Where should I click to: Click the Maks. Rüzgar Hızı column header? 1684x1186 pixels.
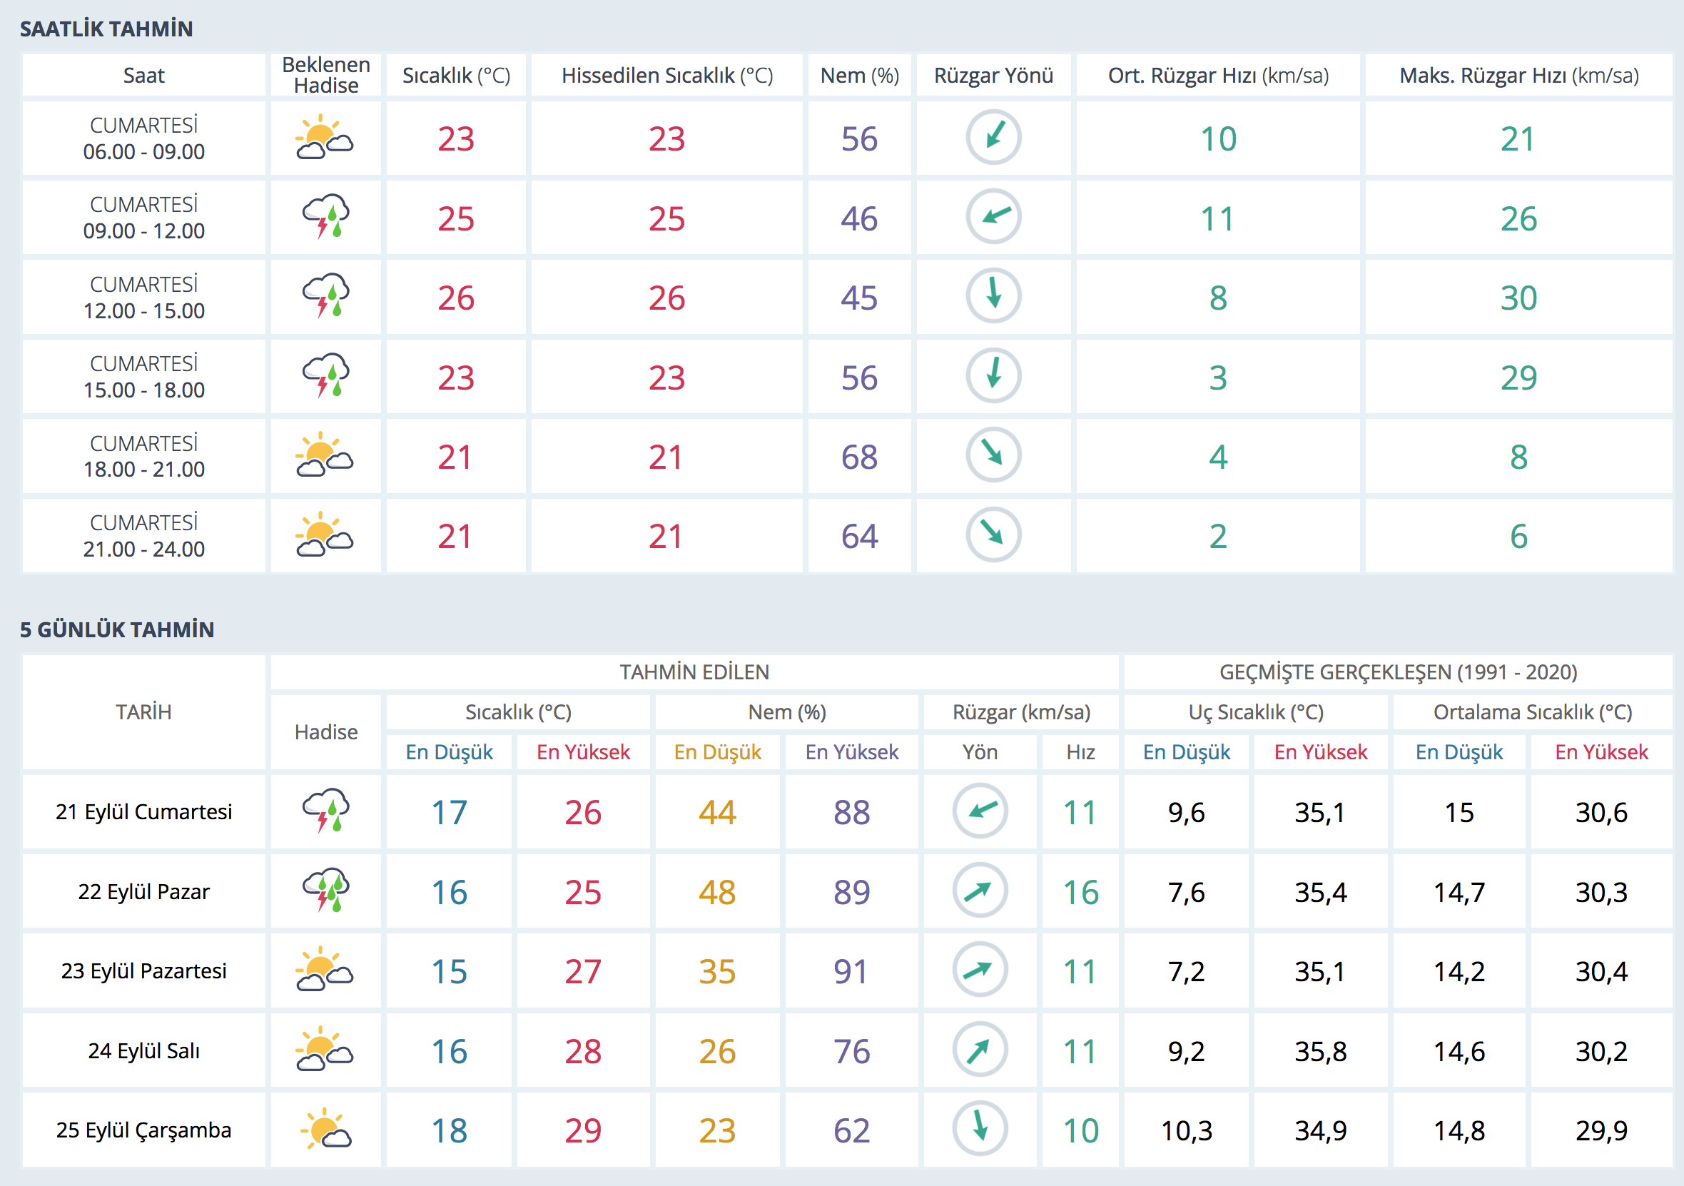tap(1518, 76)
